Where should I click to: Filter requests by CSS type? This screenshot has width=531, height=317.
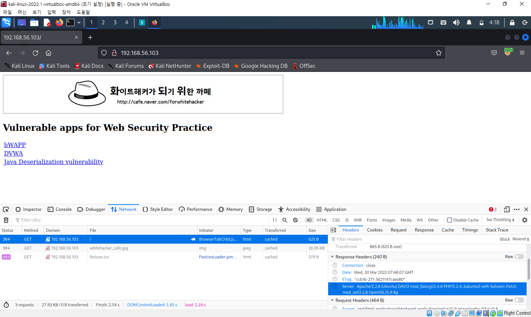[336, 220]
